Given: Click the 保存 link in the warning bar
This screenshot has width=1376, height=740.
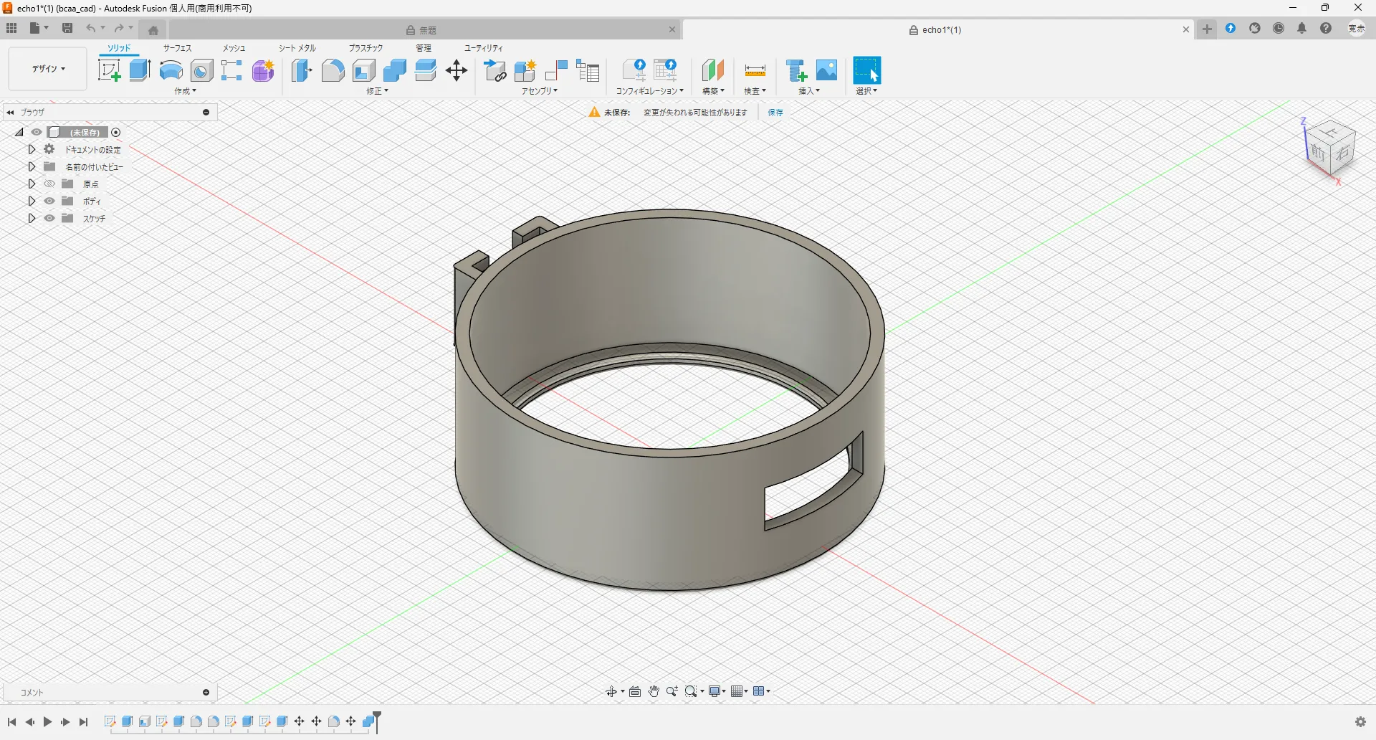Looking at the screenshot, I should (775, 113).
